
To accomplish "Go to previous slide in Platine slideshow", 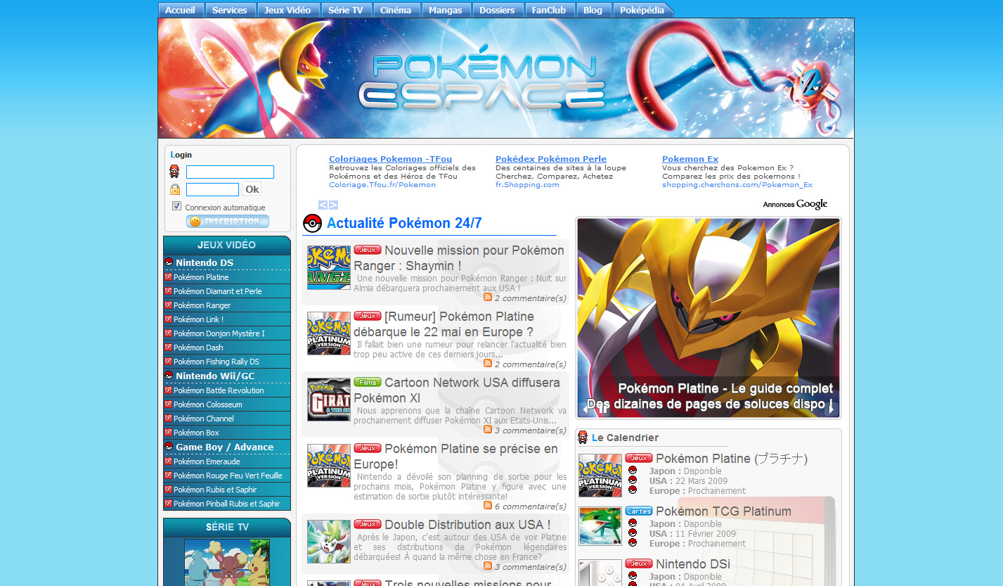I will point(586,408).
